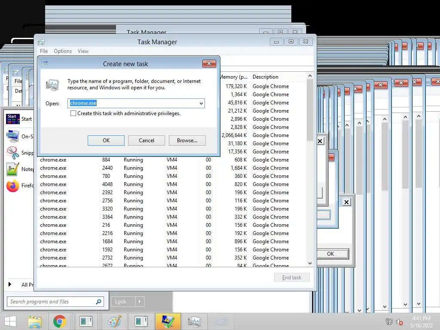The height and width of the screenshot is (330, 440).
Task: Click the network tray icon
Action: 389,322
